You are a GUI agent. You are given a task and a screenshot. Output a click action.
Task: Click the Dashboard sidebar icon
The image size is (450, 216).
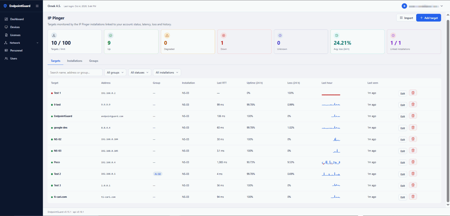pyautogui.click(x=6, y=19)
